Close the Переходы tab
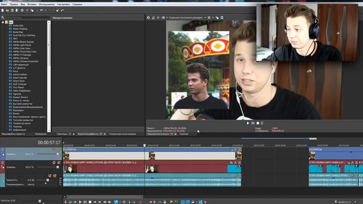 tap(74, 134)
